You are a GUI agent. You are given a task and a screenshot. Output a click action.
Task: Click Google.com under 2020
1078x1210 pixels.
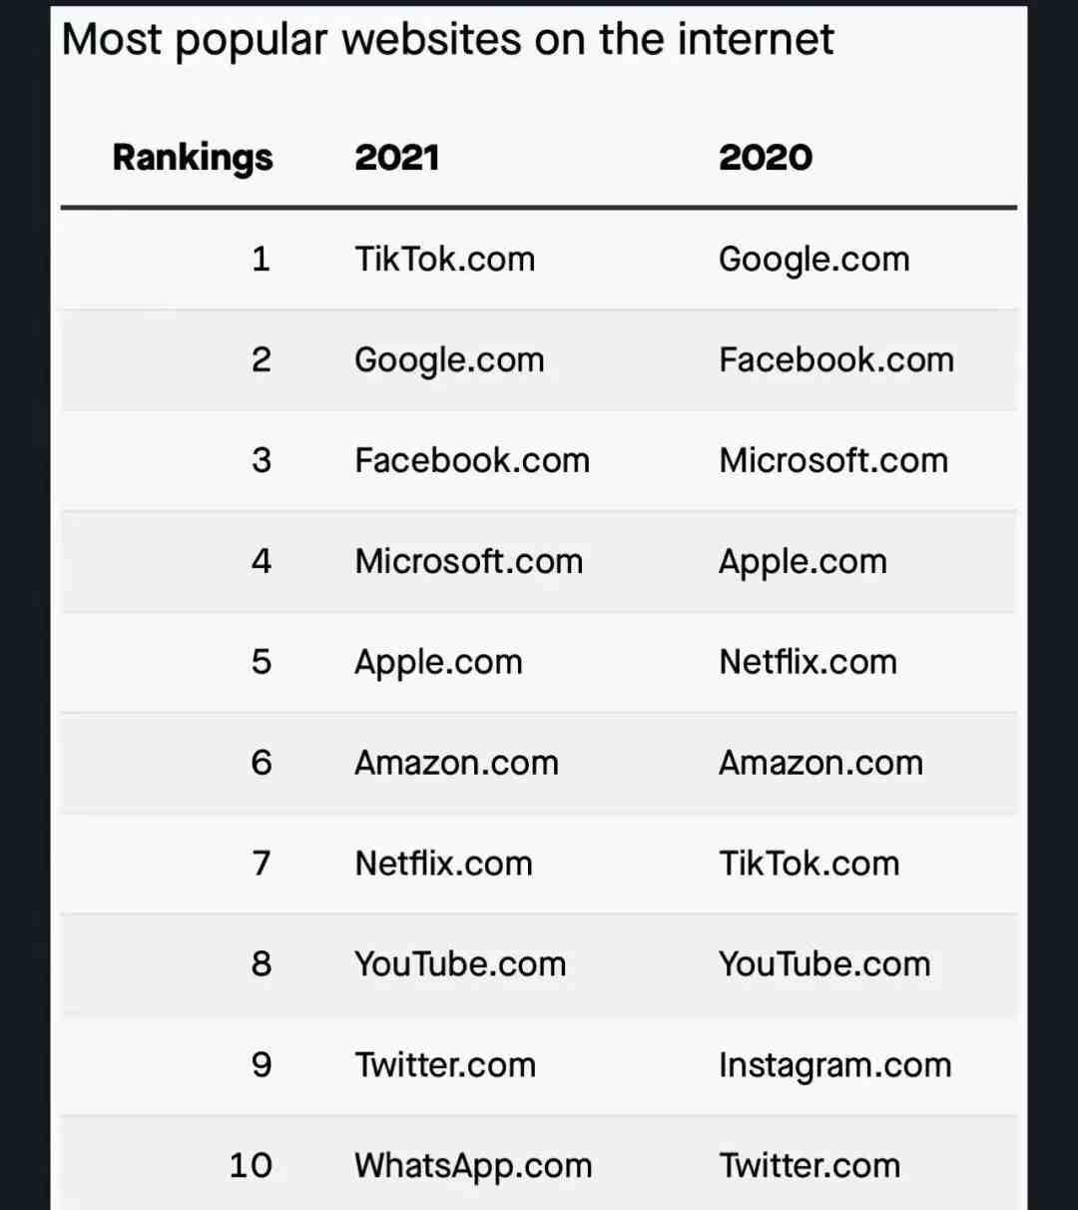click(x=814, y=260)
